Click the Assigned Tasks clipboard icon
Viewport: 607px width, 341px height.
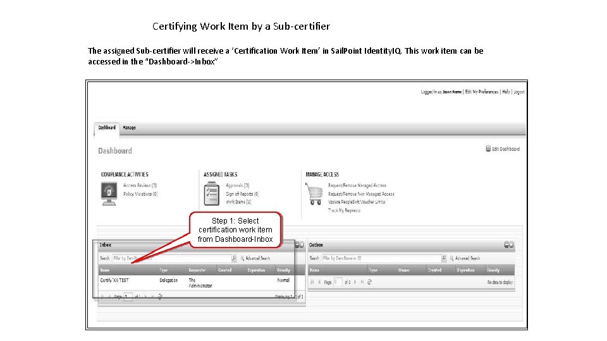[x=211, y=193]
